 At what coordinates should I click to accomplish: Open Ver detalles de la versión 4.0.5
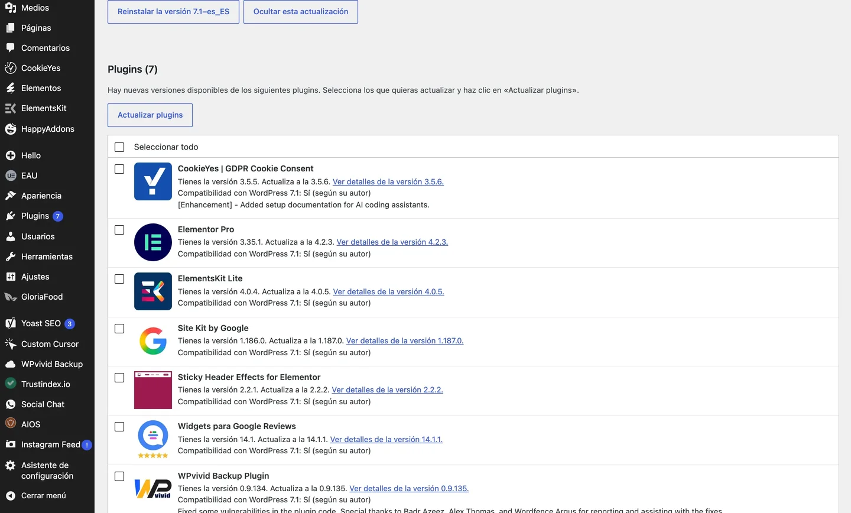[389, 292]
